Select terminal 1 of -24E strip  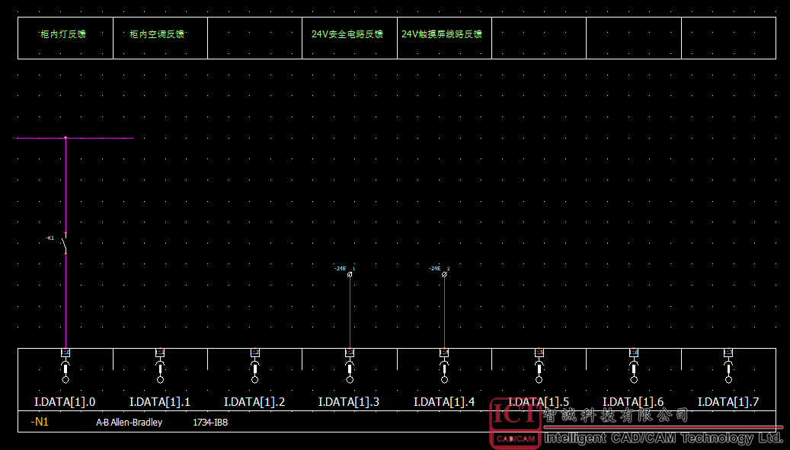click(x=350, y=274)
